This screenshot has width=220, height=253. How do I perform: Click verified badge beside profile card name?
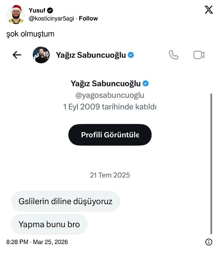pyautogui.click(x=146, y=84)
